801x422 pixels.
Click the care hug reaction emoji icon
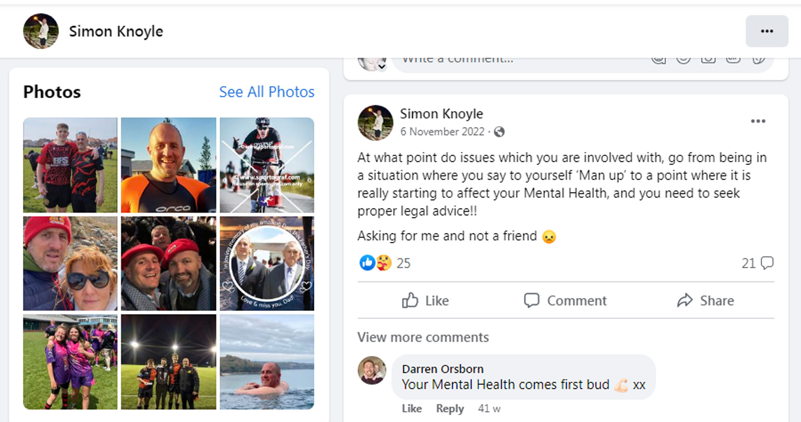383,263
